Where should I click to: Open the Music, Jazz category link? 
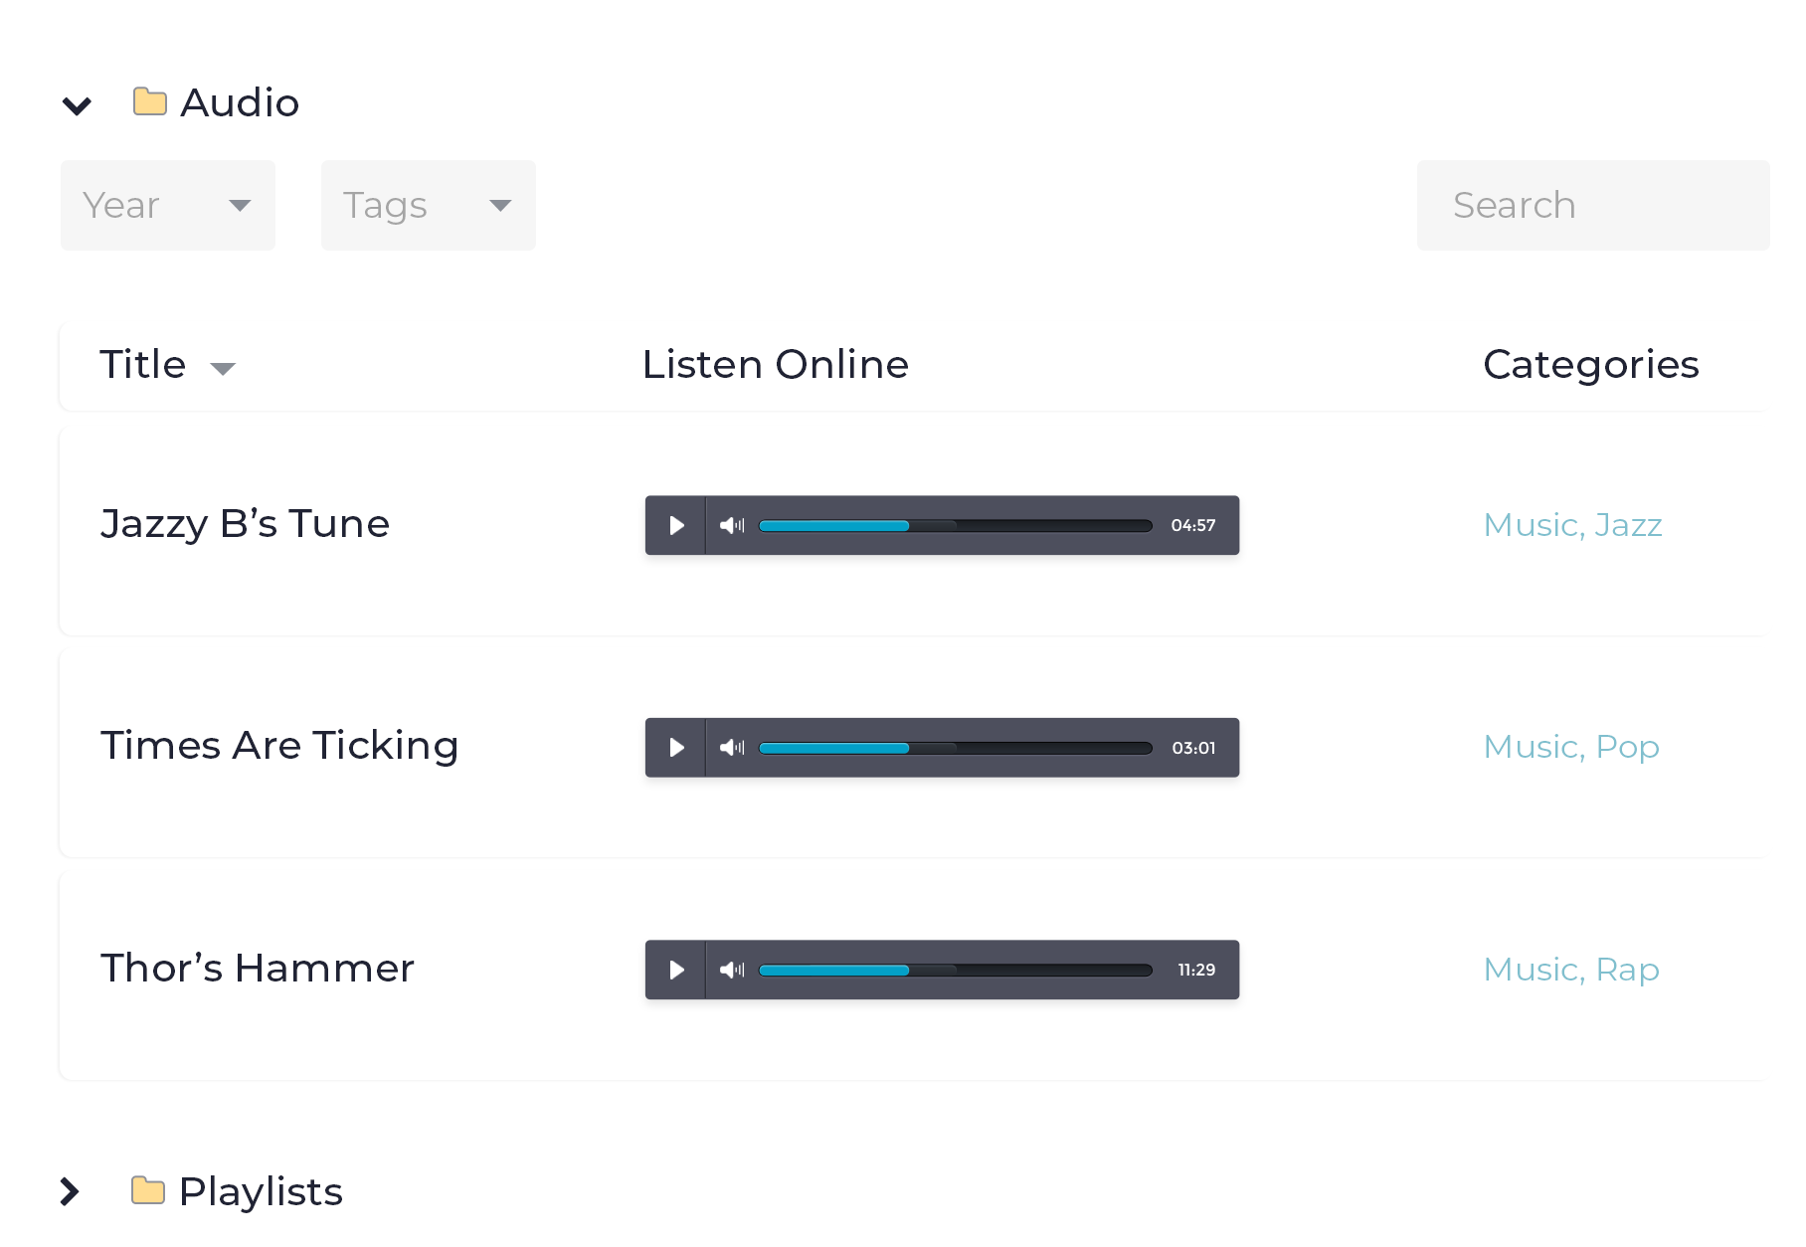pos(1572,525)
